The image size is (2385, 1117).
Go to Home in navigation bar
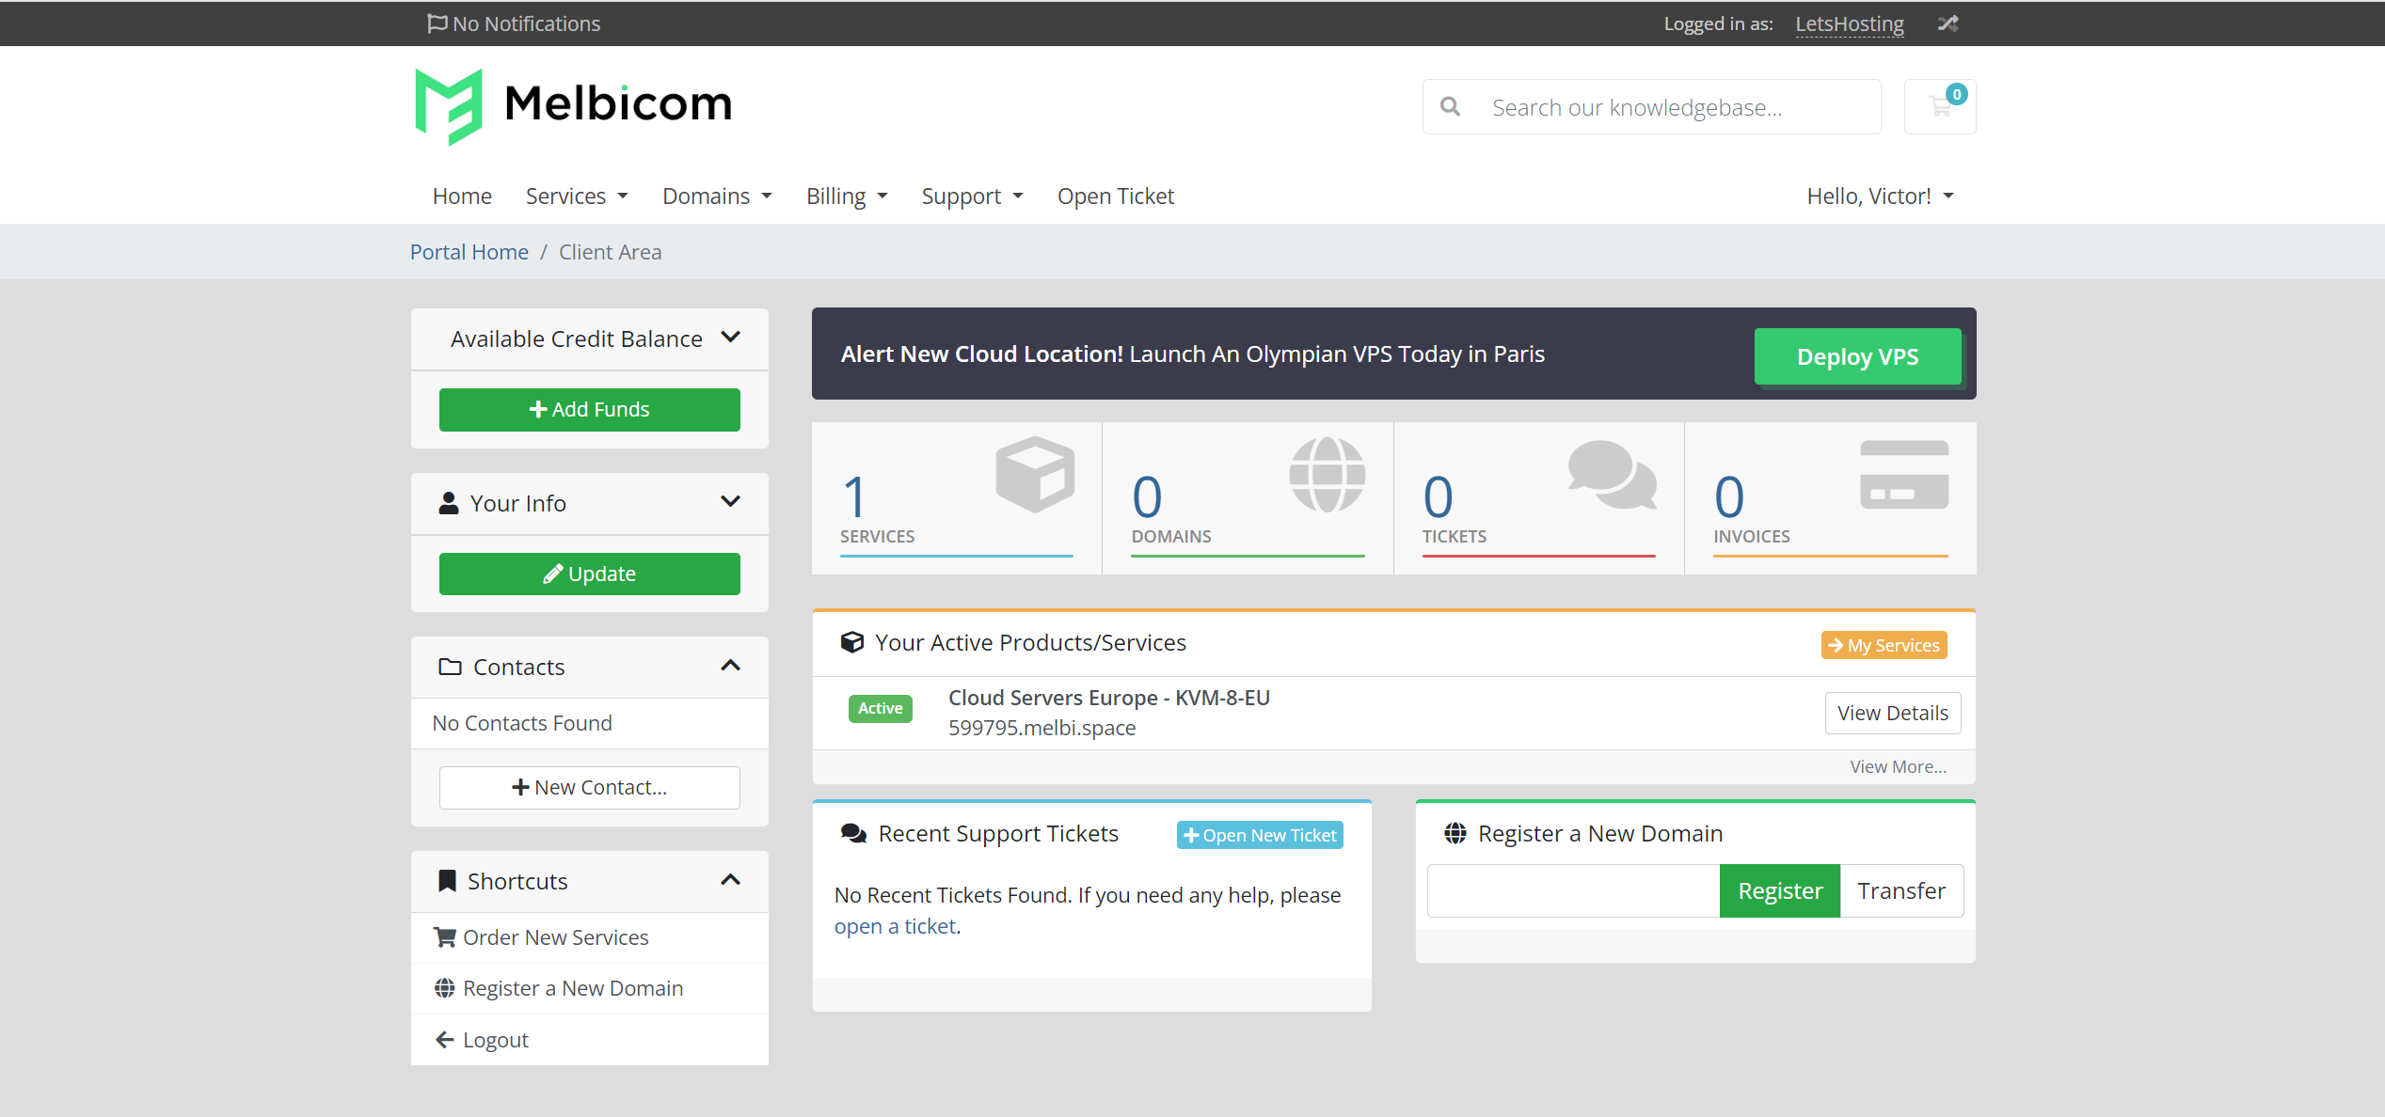[x=462, y=196]
